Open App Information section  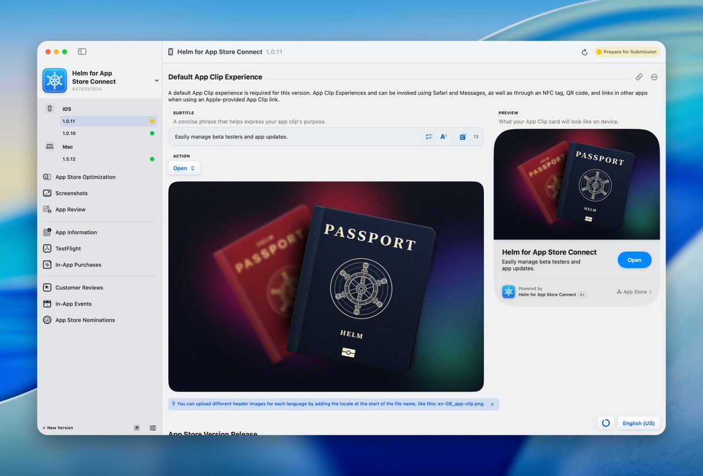[x=76, y=232]
